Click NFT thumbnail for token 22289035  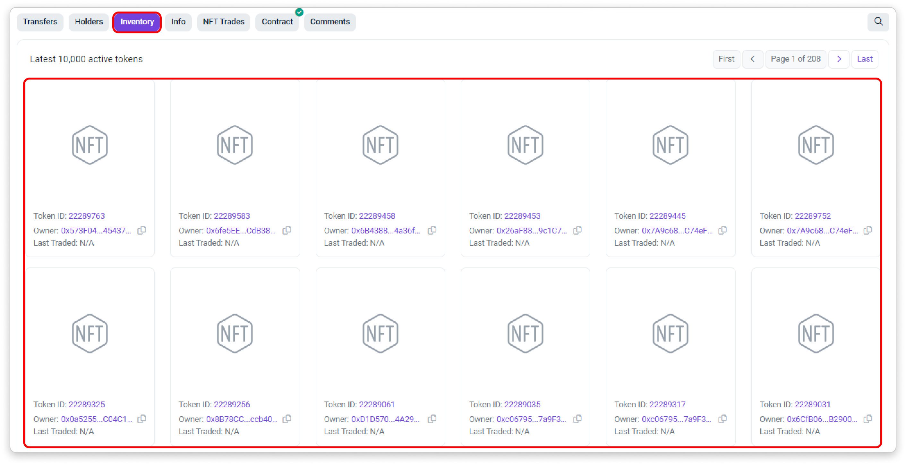click(525, 333)
